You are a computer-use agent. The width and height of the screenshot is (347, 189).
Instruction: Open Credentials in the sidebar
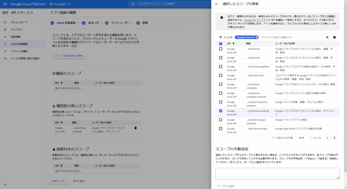coord(16,37)
